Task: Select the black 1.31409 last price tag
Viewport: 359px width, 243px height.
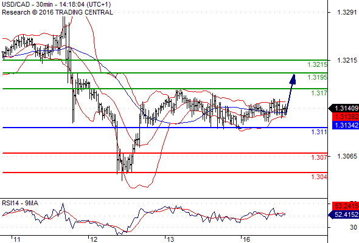Action: [x=344, y=108]
